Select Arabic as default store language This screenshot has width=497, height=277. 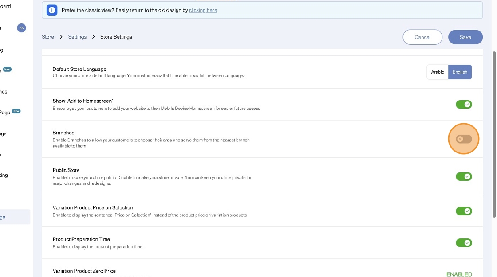coord(438,72)
